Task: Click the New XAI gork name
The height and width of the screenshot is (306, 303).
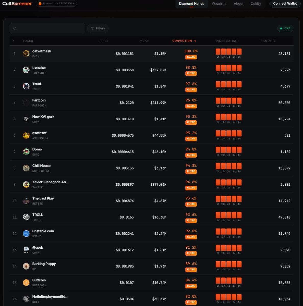Action: 43,117
